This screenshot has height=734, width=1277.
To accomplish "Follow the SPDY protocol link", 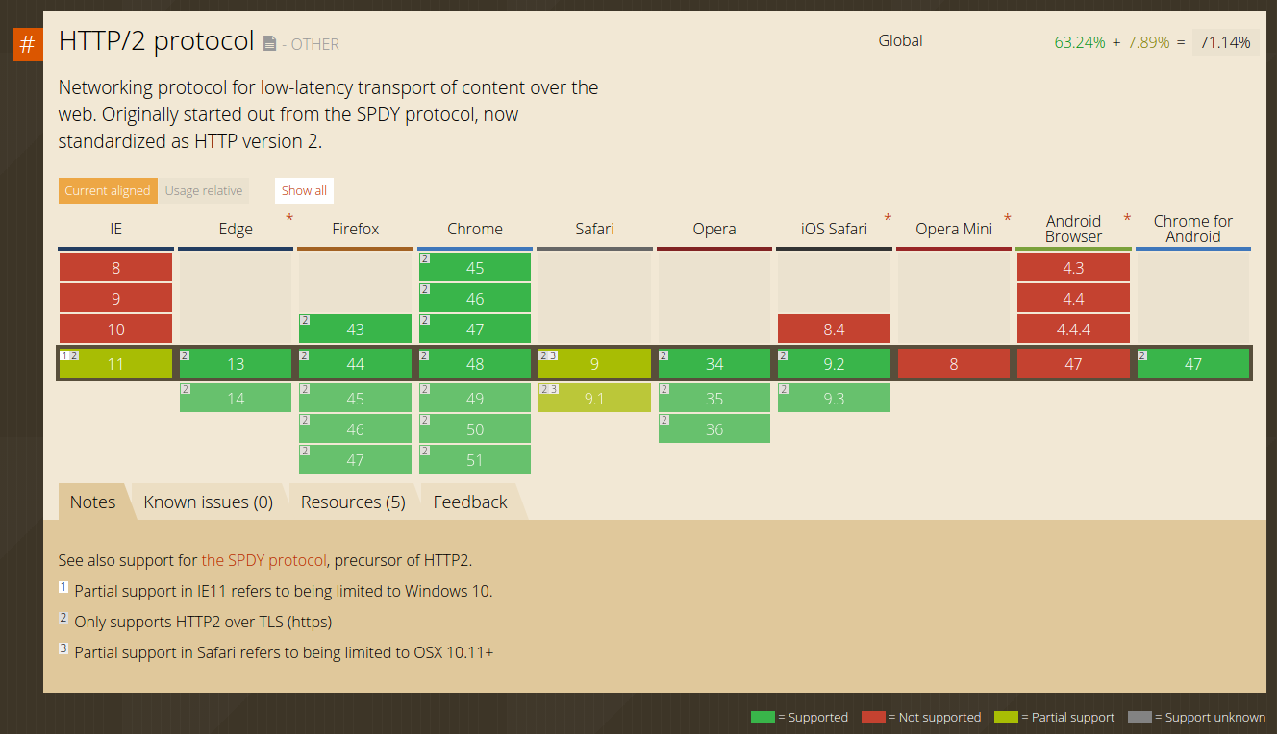I will click(x=264, y=560).
